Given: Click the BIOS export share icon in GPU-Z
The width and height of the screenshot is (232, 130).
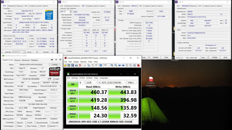Looking at the screenshot, I should (50, 79).
